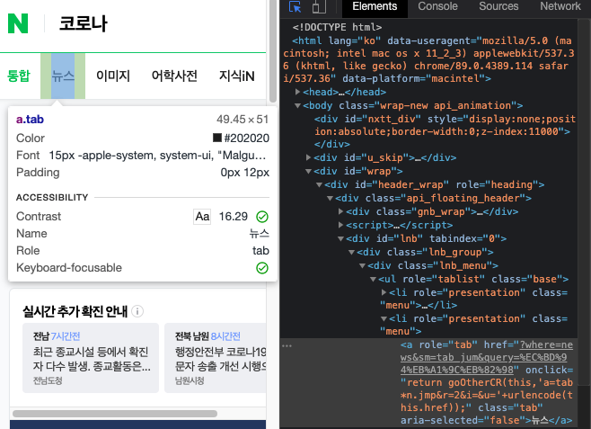591x429 pixels.
Task: Open the 이미지 search tab
Action: [113, 76]
